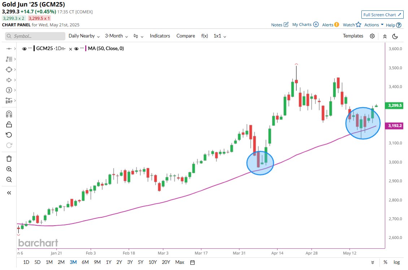
Task: Select the trend line drawing tool
Action: pyautogui.click(x=9, y=49)
